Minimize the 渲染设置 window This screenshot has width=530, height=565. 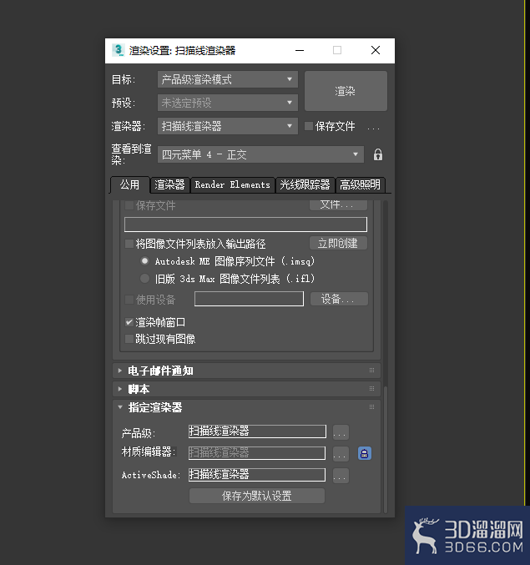coord(300,50)
